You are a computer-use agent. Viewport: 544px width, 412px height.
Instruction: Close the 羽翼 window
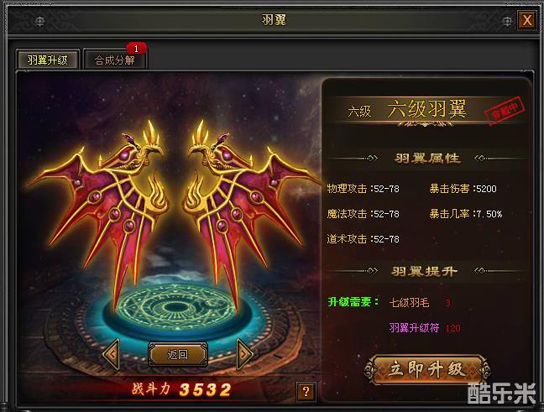coord(527,20)
